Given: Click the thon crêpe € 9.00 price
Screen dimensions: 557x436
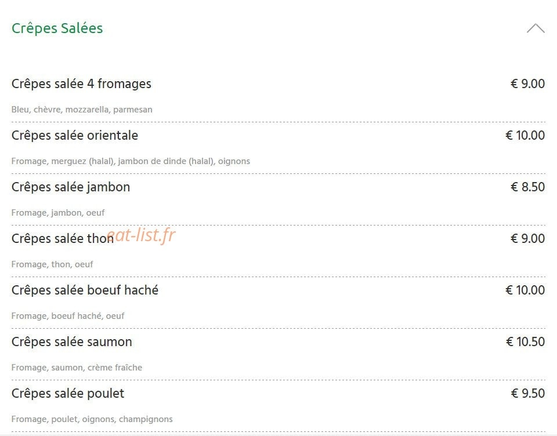Looking at the screenshot, I should click(527, 238).
